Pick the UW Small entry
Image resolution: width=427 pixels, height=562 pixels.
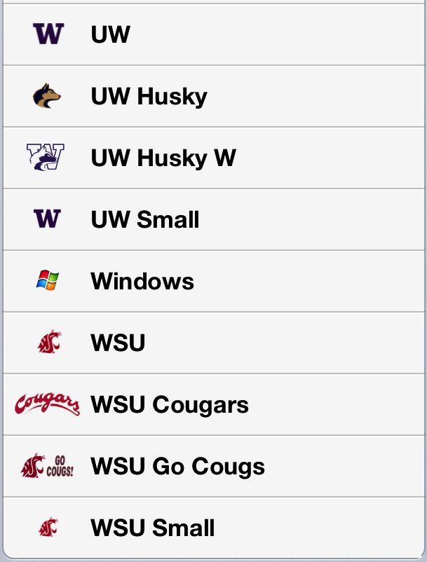click(214, 219)
